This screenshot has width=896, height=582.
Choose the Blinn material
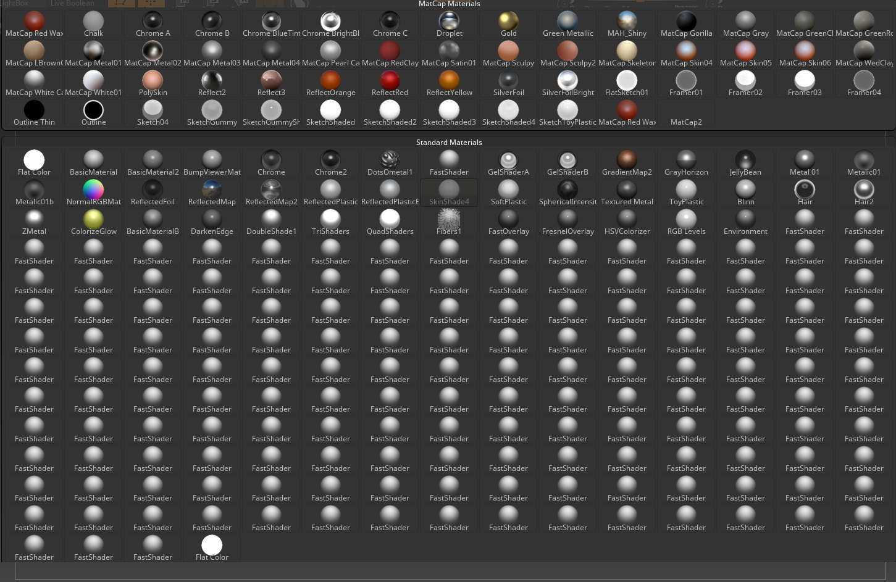(745, 193)
